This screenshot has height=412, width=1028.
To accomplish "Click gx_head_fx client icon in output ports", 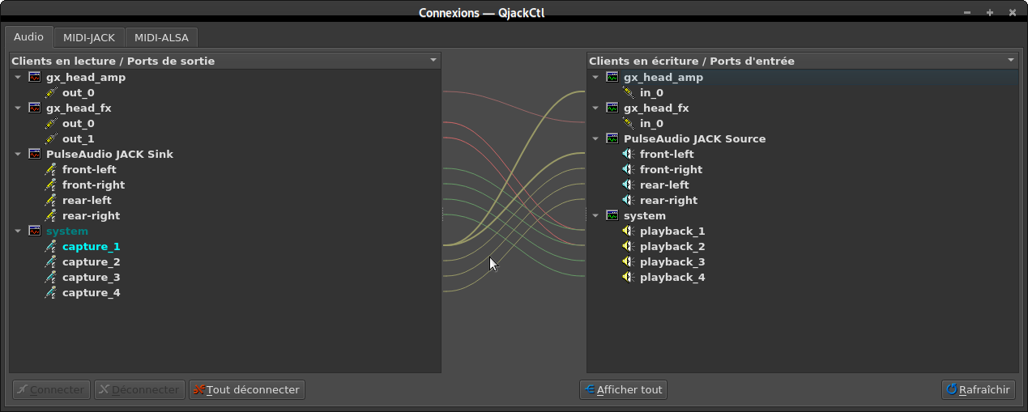I will click(35, 108).
